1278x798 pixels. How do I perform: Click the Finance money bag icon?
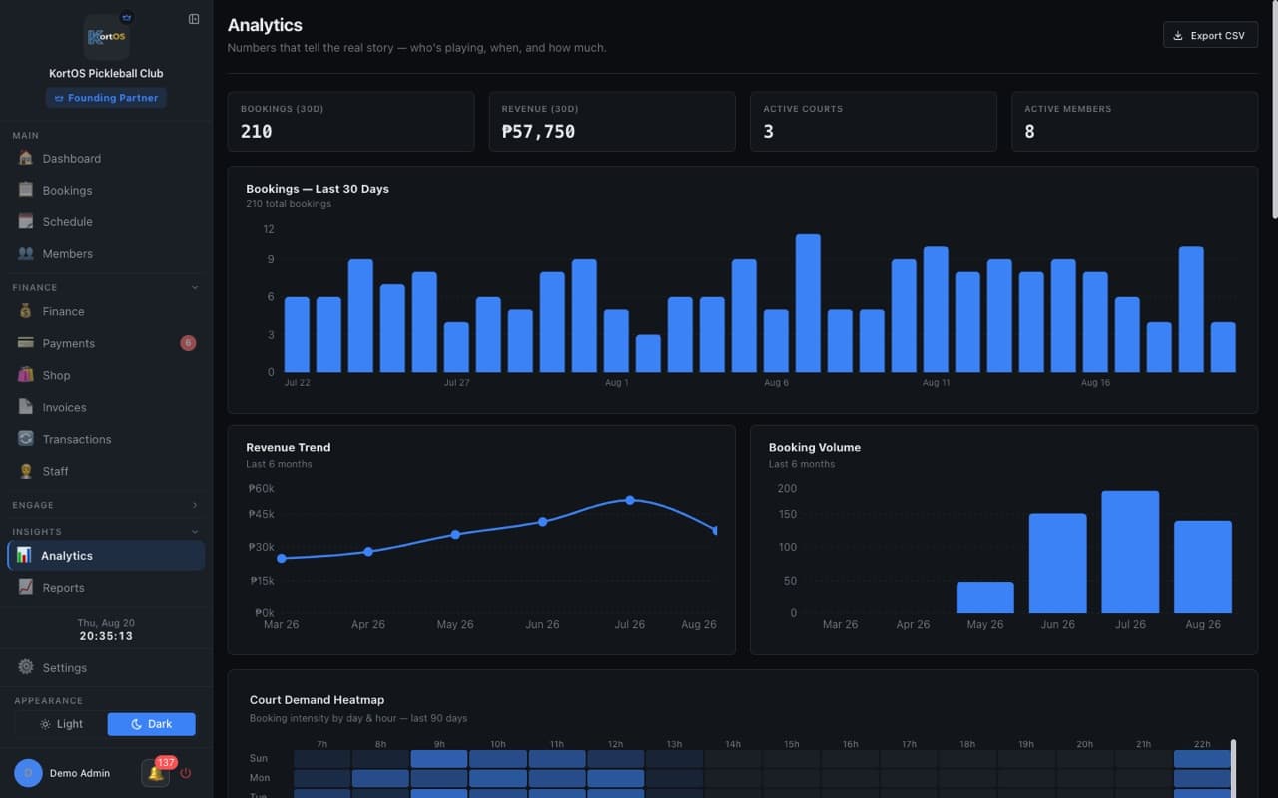[x=26, y=311]
